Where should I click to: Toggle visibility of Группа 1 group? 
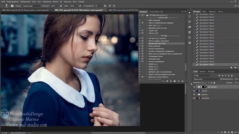[194, 95]
